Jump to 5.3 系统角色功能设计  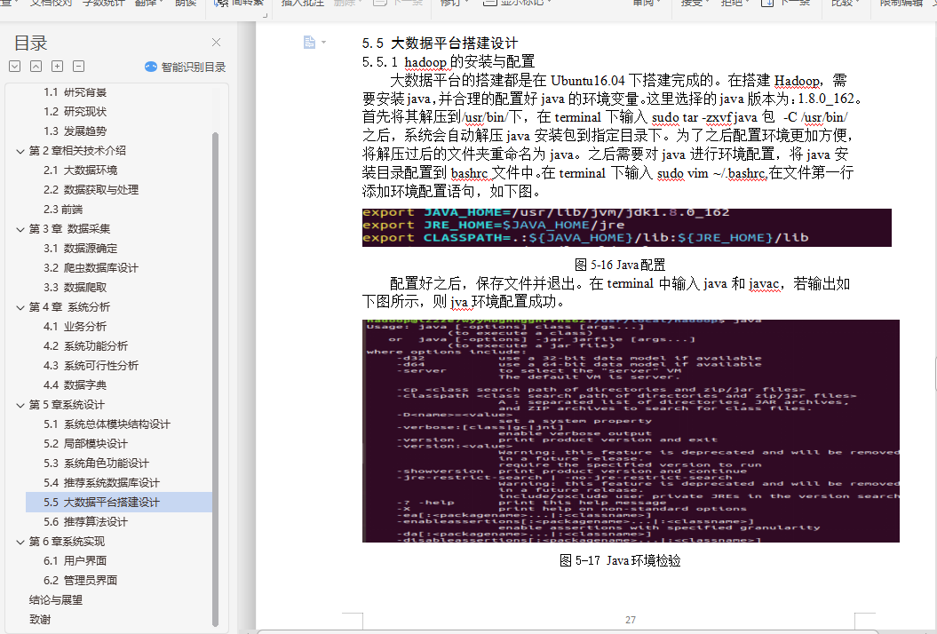(x=96, y=464)
